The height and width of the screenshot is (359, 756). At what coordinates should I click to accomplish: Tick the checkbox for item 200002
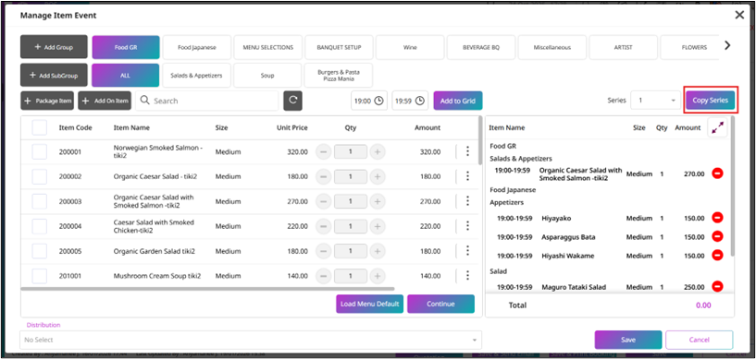[40, 176]
